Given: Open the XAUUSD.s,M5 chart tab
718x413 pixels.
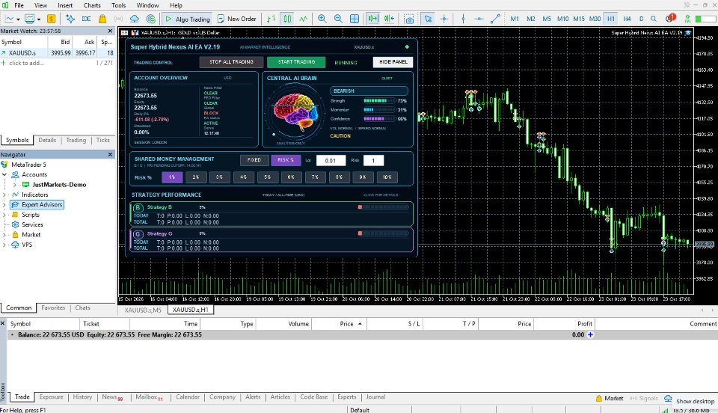Looking at the screenshot, I should (143, 310).
